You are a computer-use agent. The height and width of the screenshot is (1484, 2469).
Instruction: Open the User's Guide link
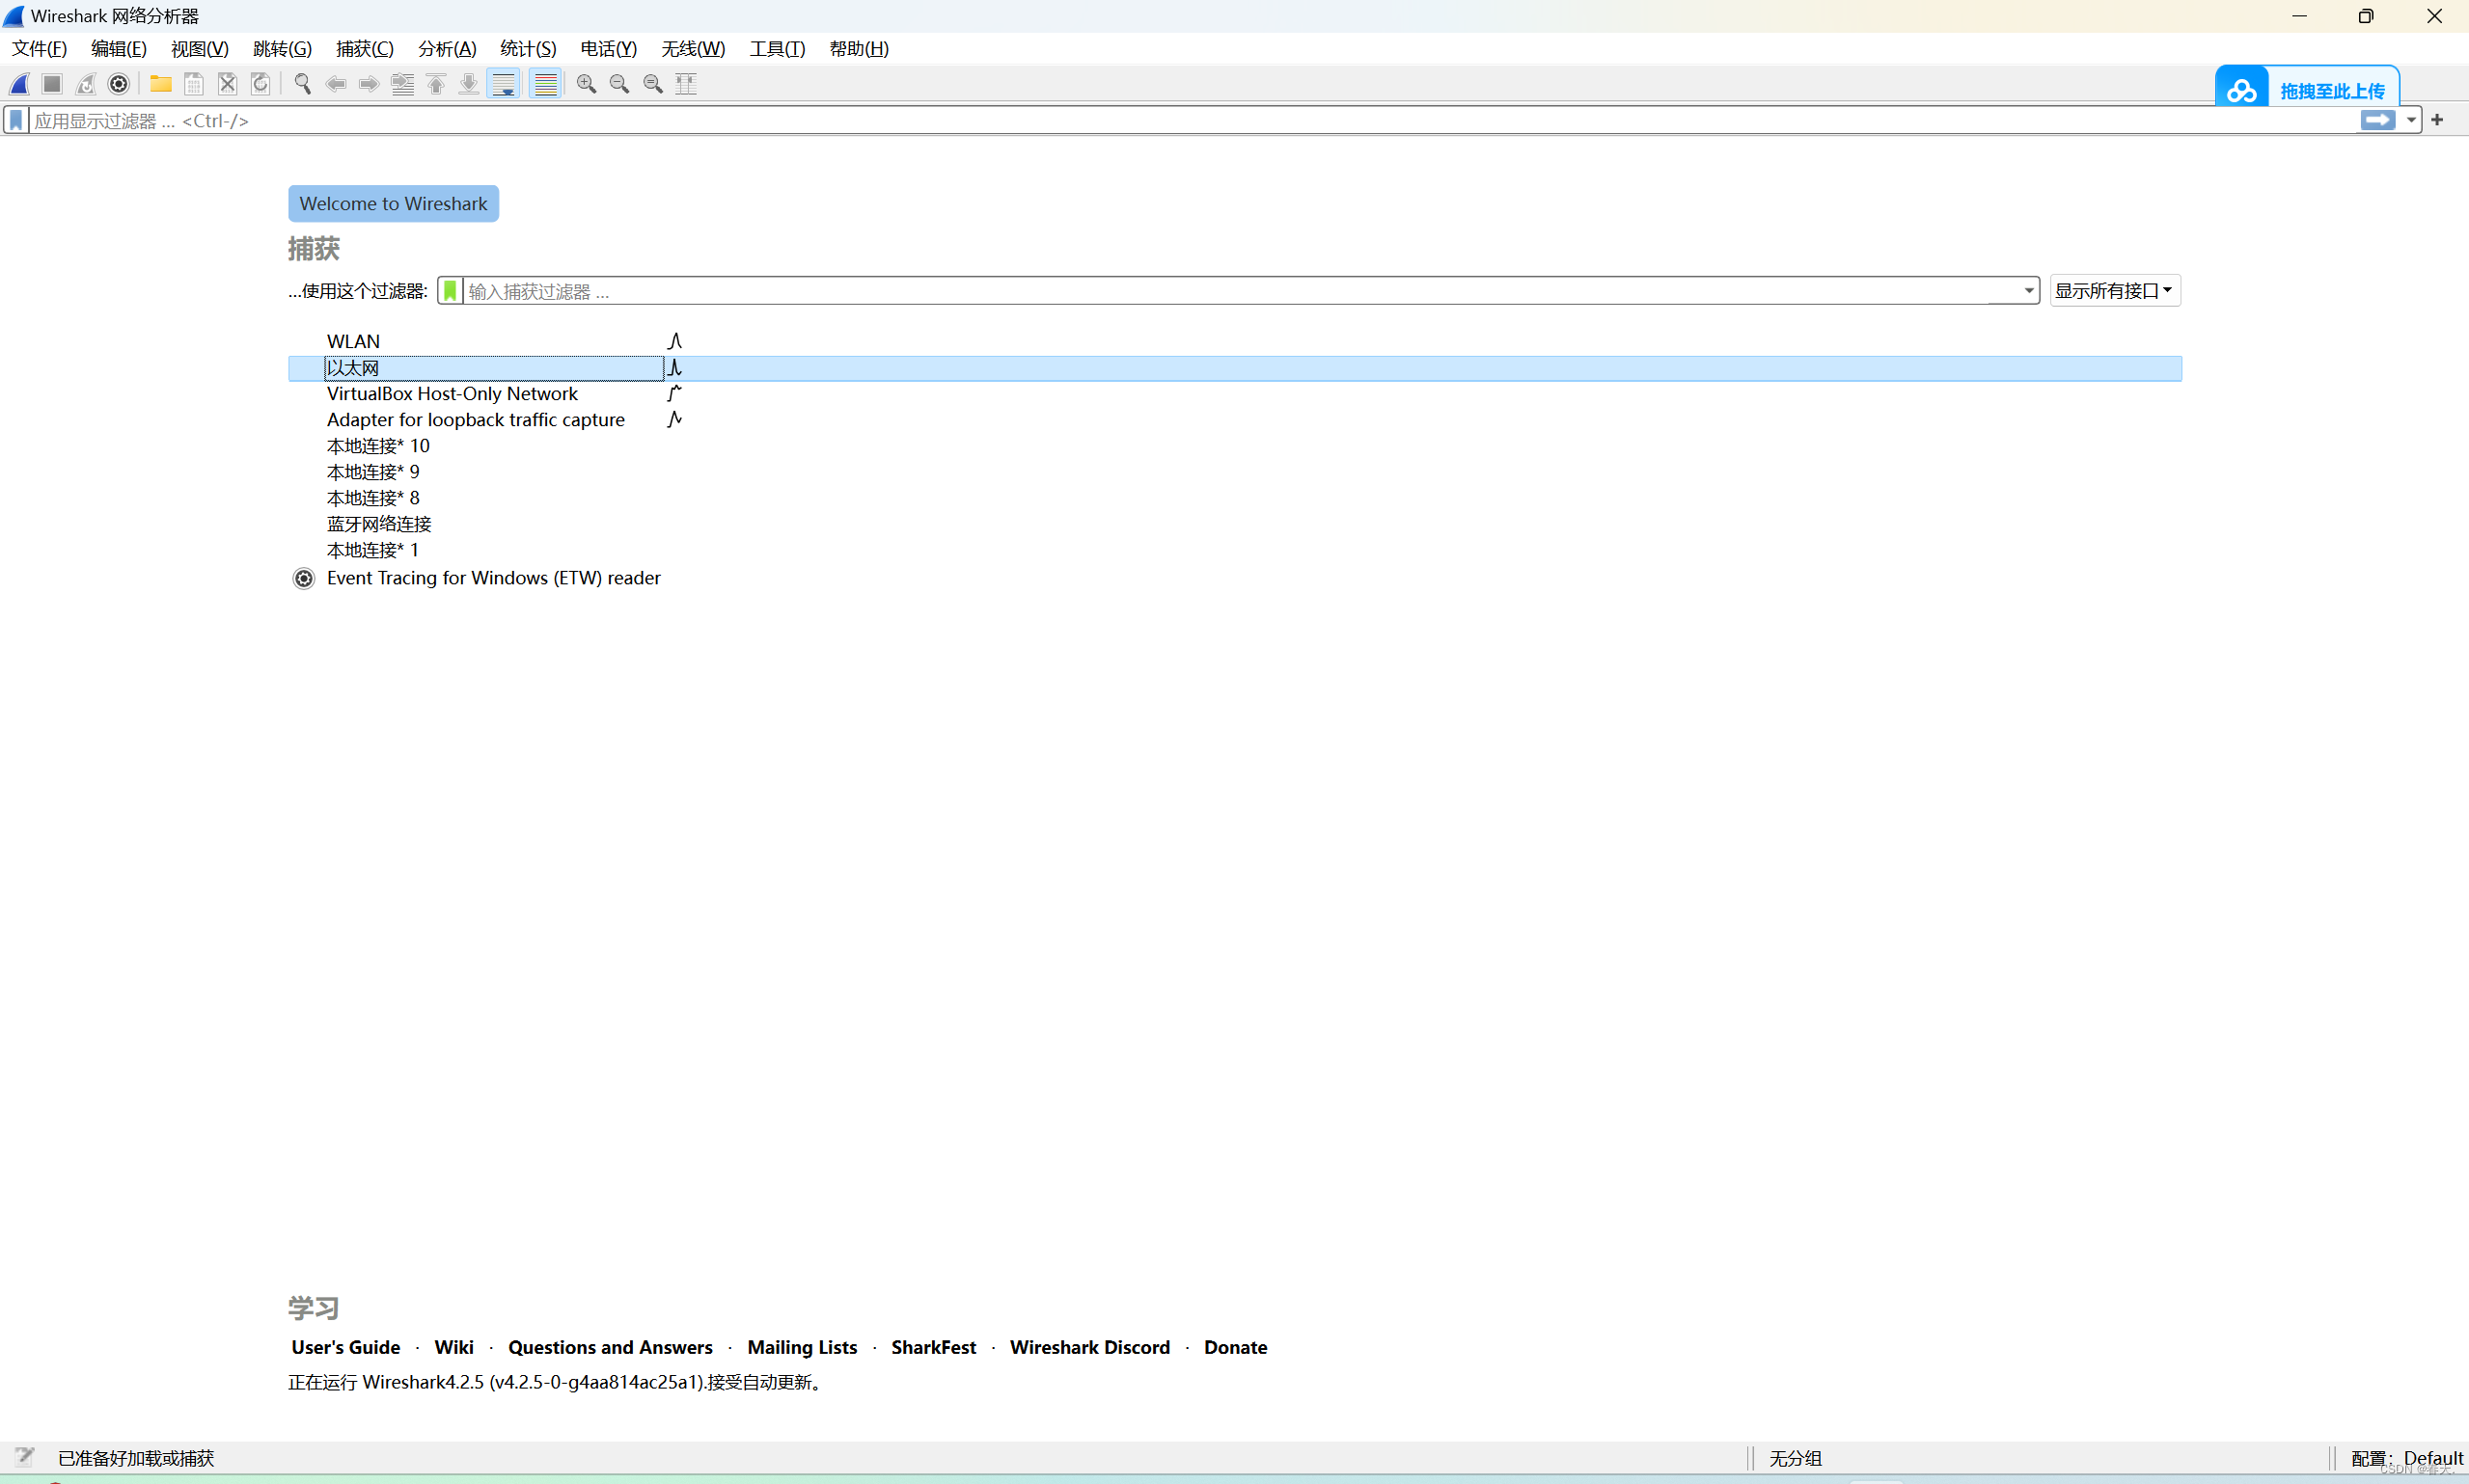click(345, 1347)
